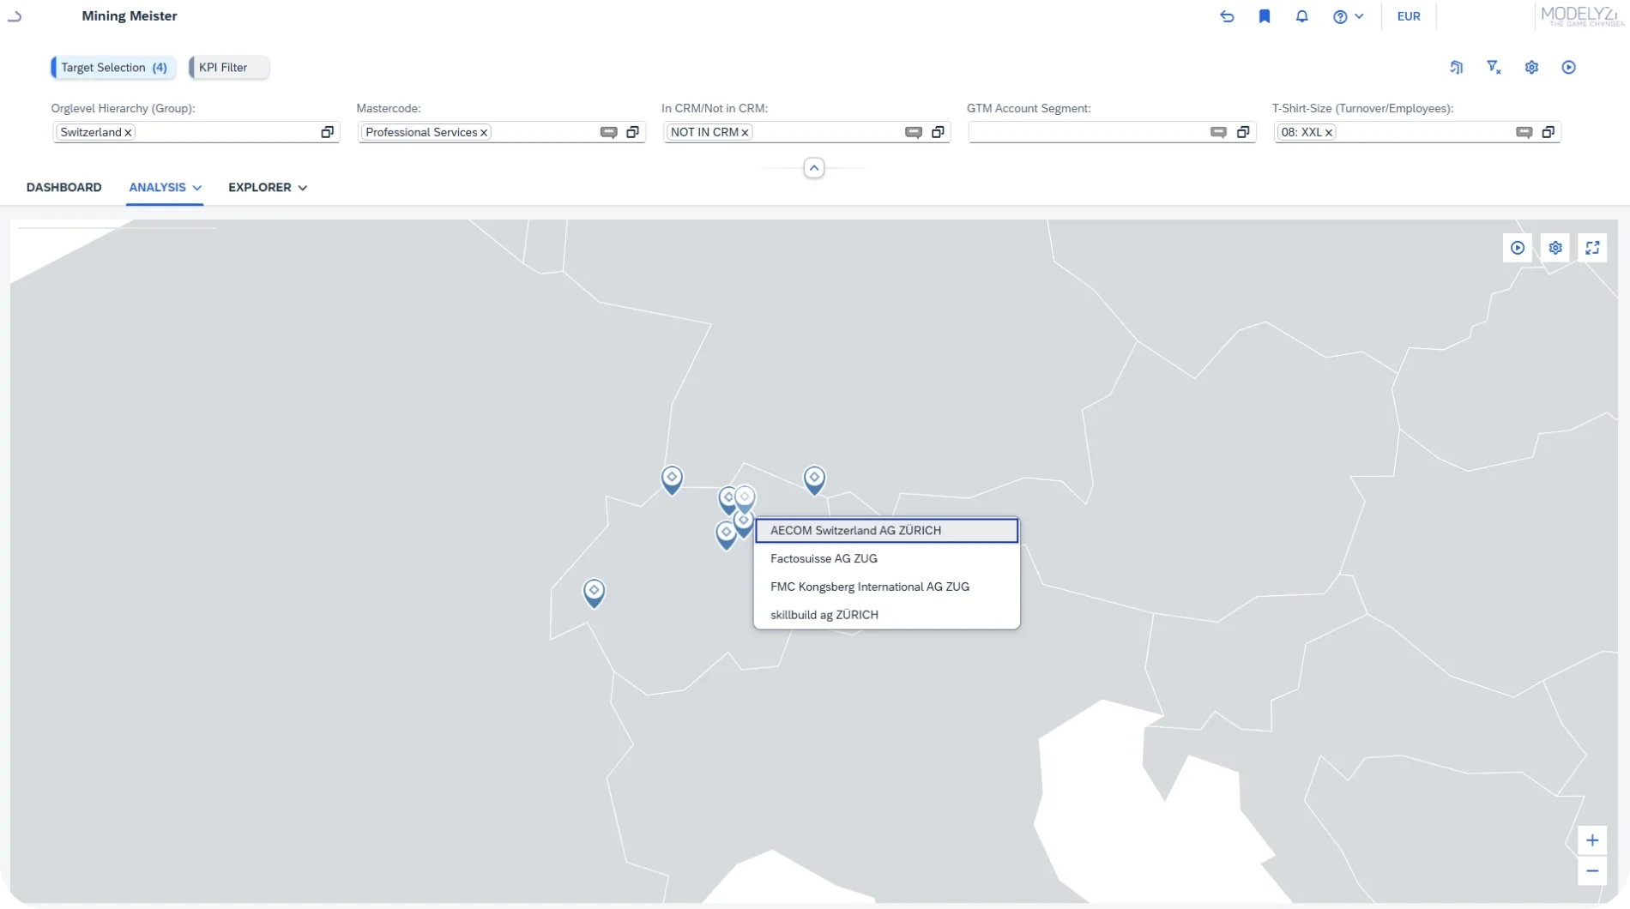The width and height of the screenshot is (1630, 909).
Task: Click the GTM Account Segment comment-bubble icon
Action: pos(1218,132)
